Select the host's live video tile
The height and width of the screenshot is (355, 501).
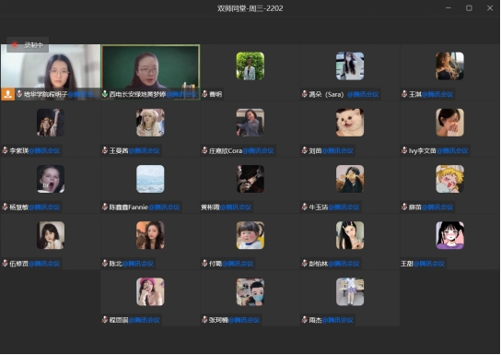pyautogui.click(x=51, y=72)
